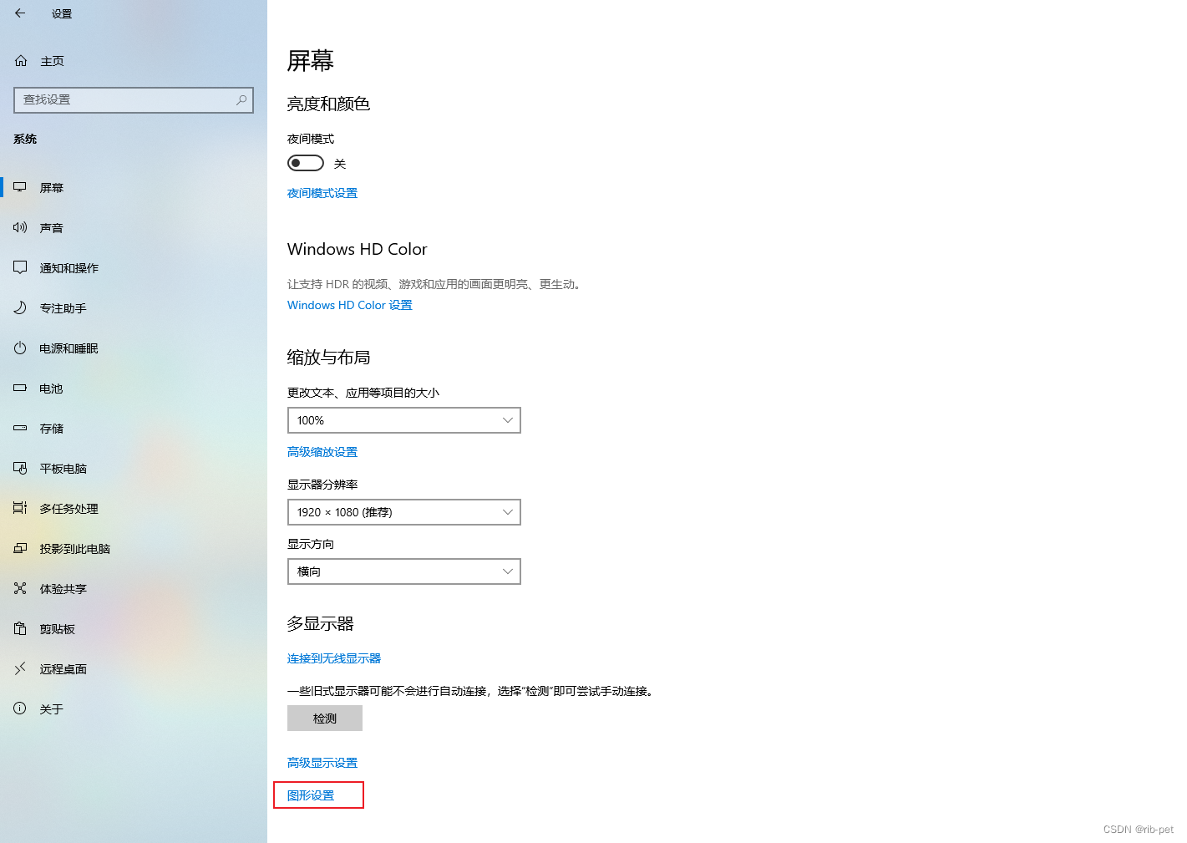Click the notification icon for 通知和操作
Viewport: 1187px width, 843px height.
20,267
